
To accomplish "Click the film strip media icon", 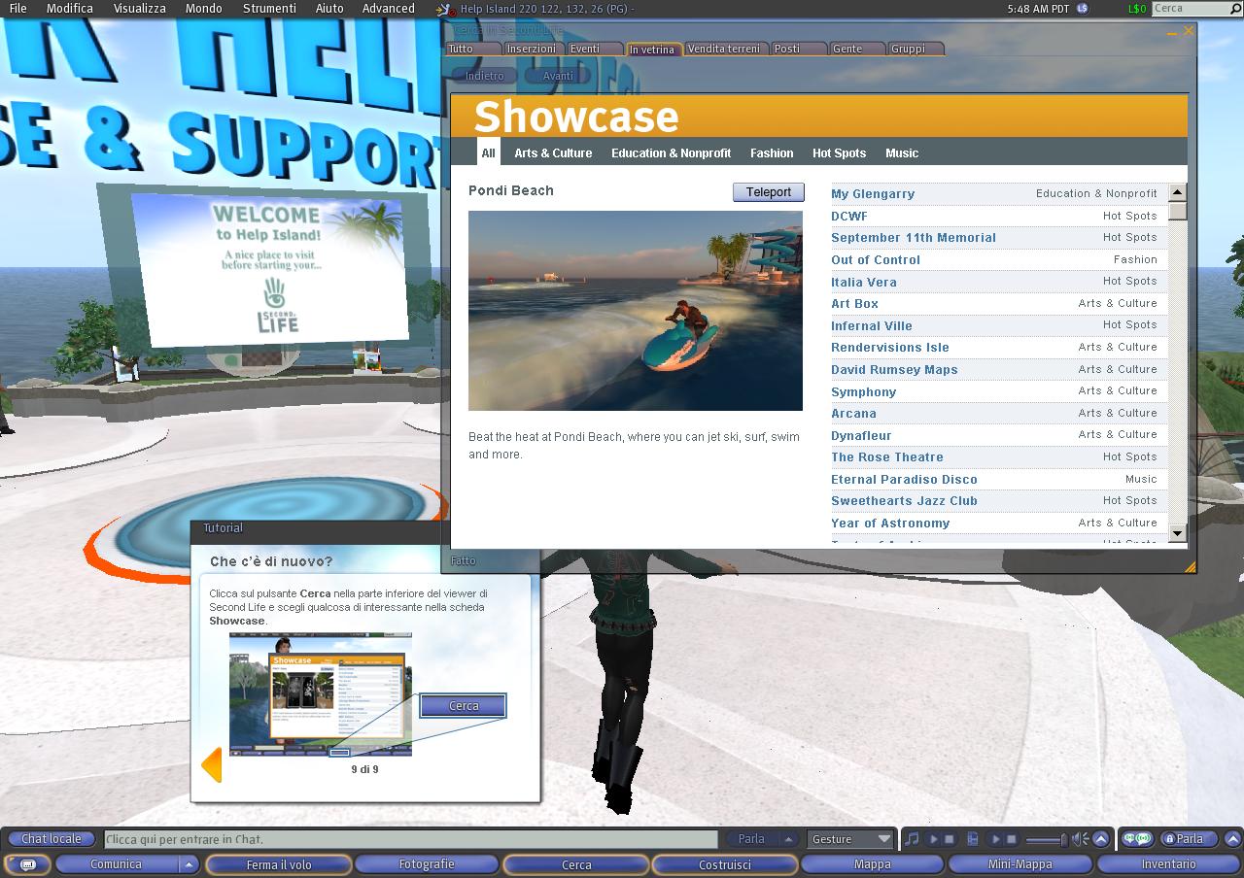I will pos(974,839).
